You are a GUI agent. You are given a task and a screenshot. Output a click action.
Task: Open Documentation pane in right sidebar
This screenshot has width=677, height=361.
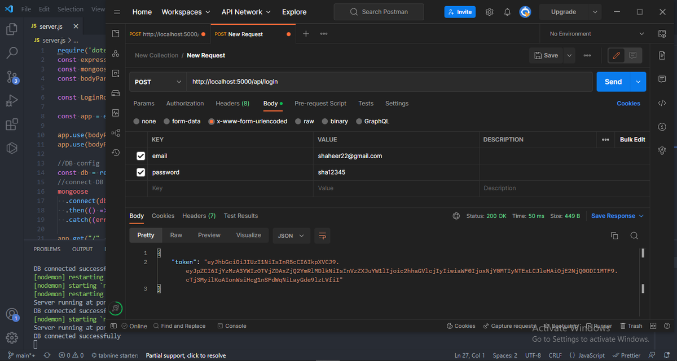(x=662, y=55)
